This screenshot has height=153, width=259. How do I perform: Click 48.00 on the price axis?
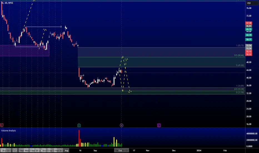[249, 62]
